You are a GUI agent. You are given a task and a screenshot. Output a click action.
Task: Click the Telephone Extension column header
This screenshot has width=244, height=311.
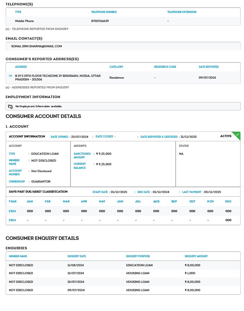182,12
